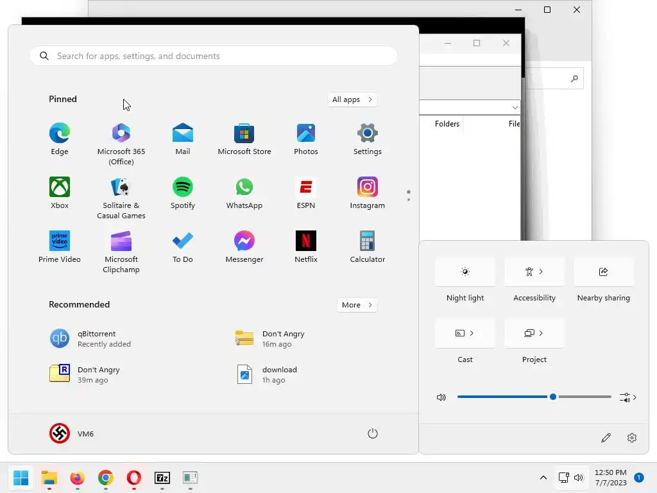Expand Project options chevron
The image size is (657, 493).
542,333
